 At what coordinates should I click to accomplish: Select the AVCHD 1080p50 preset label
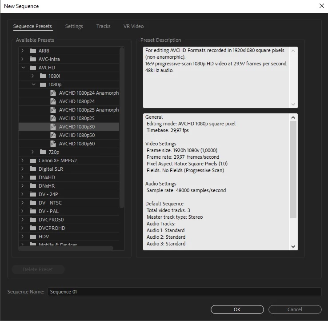(x=77, y=135)
